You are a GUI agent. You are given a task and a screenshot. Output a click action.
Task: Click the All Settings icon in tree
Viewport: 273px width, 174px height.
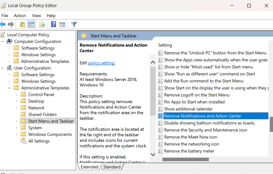(x=23, y=141)
